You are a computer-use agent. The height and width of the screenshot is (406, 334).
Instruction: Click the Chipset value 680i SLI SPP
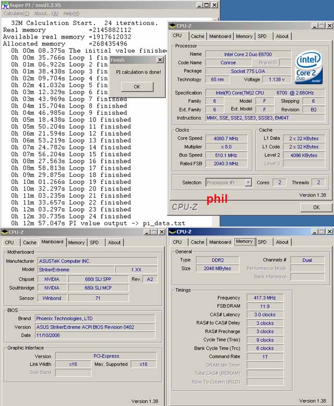click(98, 279)
